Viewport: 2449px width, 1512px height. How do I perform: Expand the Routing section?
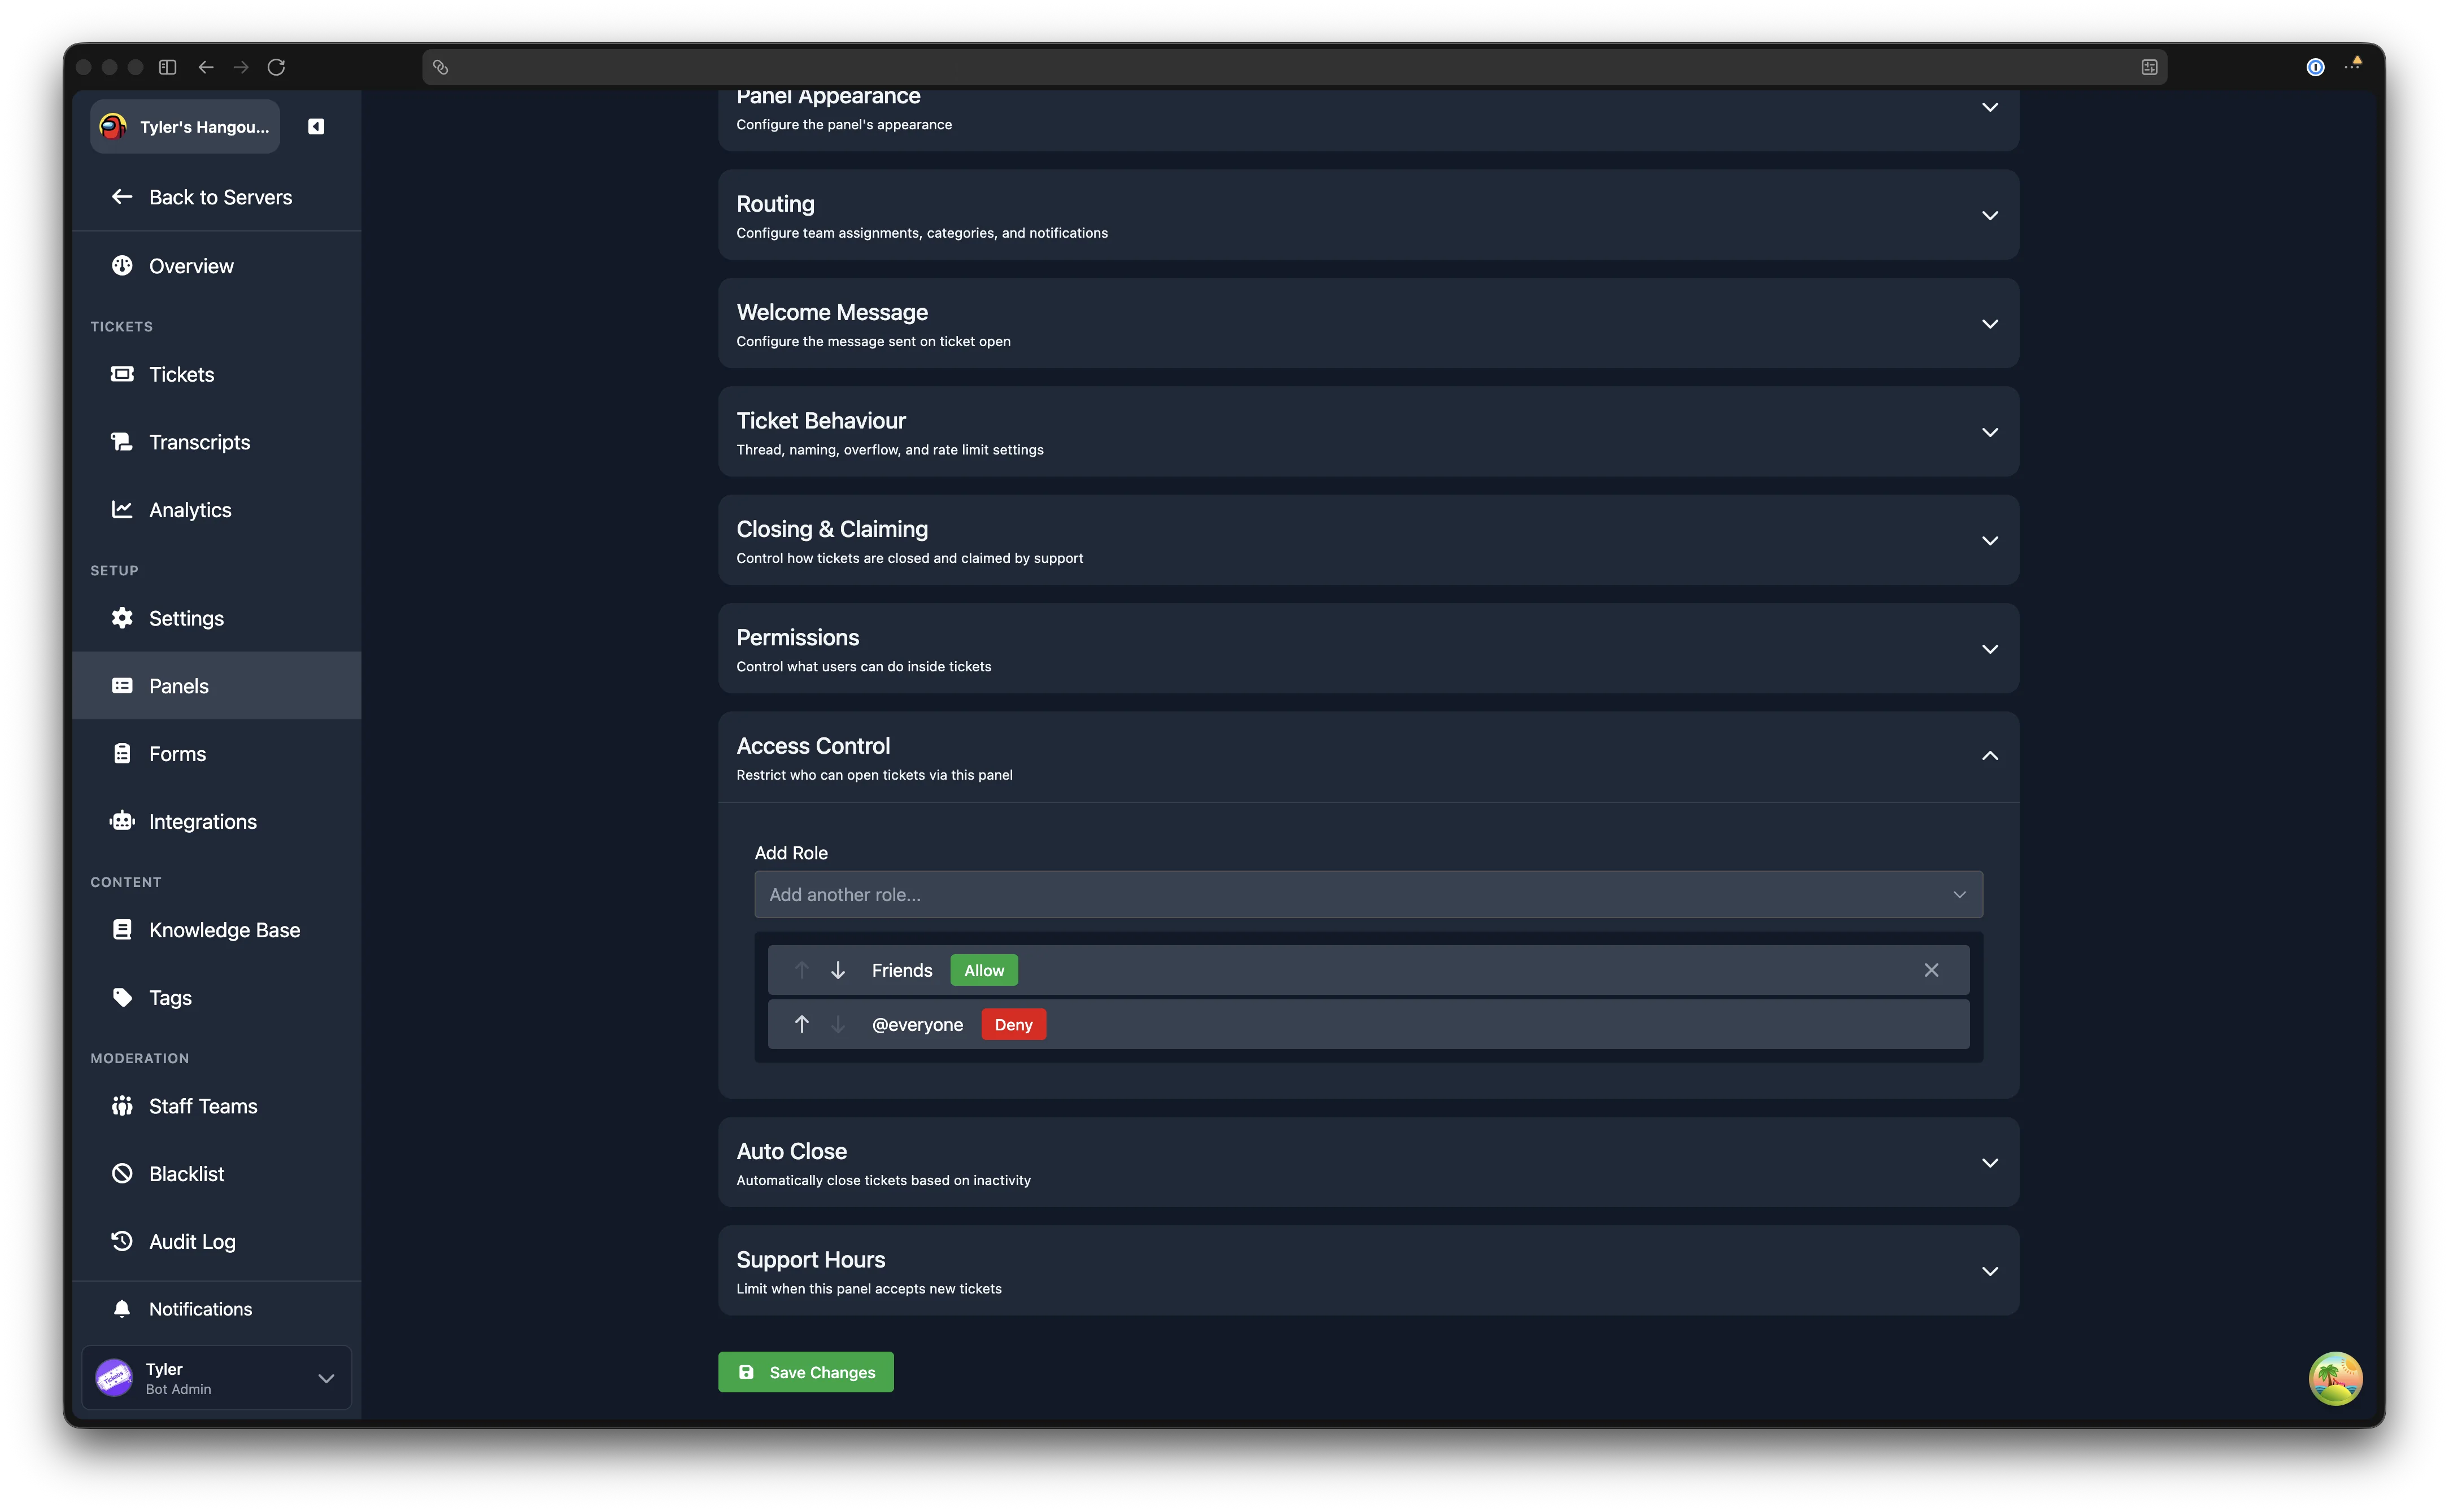[x=1369, y=215]
